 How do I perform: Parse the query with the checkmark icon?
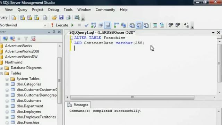pyautogui.click(x=86, y=25)
